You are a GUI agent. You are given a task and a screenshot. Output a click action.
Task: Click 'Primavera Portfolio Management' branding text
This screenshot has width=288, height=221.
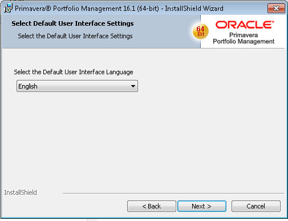[244, 38]
